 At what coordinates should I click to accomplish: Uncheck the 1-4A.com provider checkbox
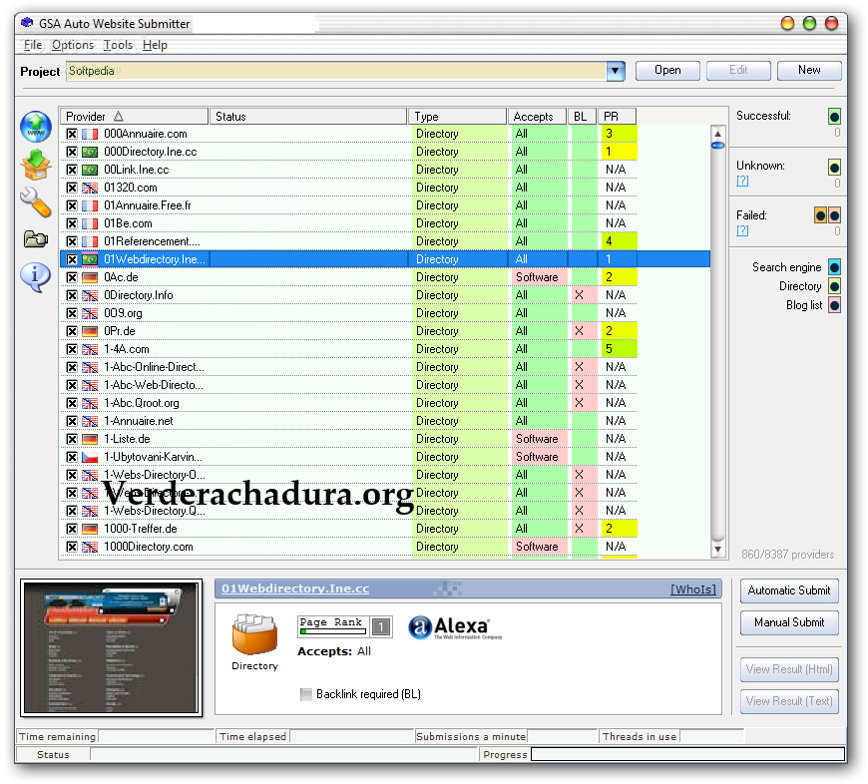tap(72, 349)
